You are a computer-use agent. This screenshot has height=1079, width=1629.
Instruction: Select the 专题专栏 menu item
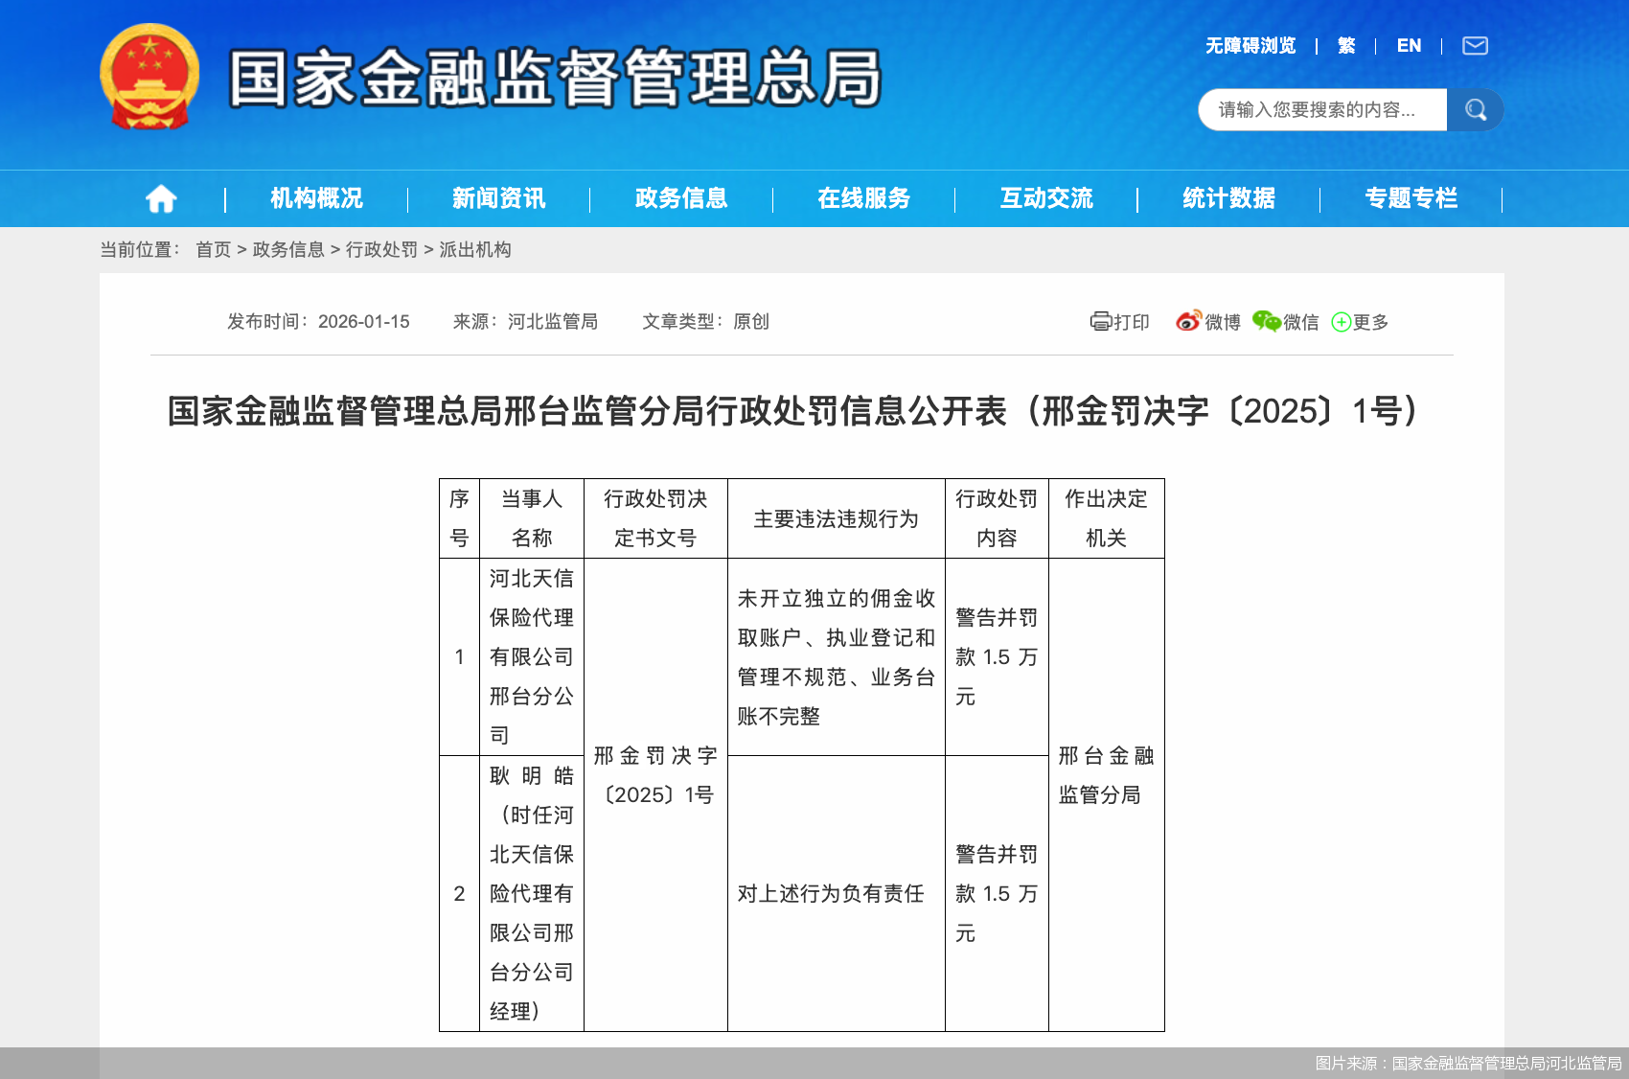pyautogui.click(x=1411, y=198)
